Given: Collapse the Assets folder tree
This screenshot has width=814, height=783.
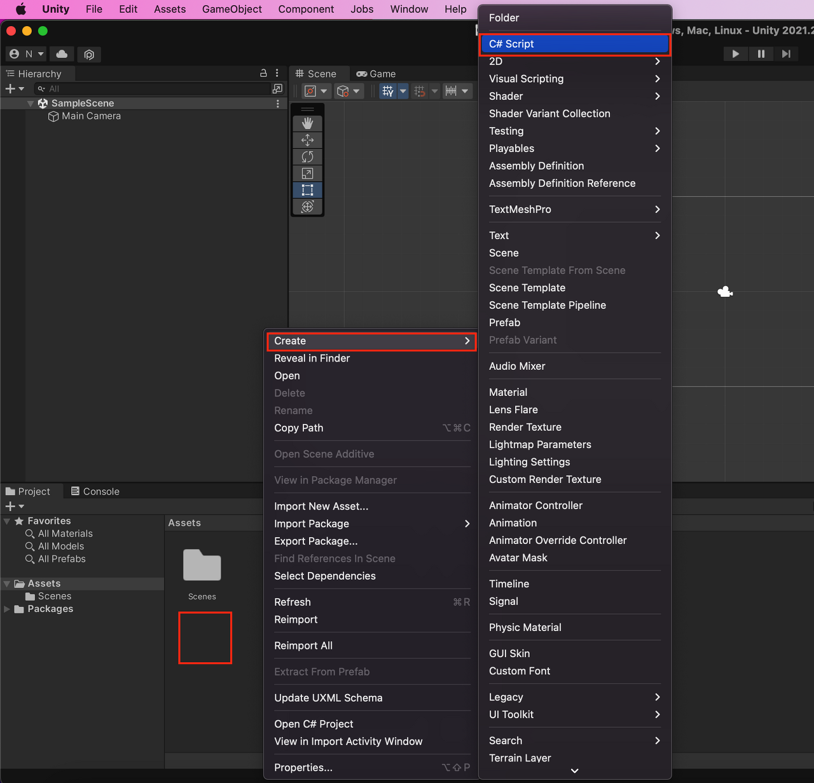Looking at the screenshot, I should [x=7, y=583].
